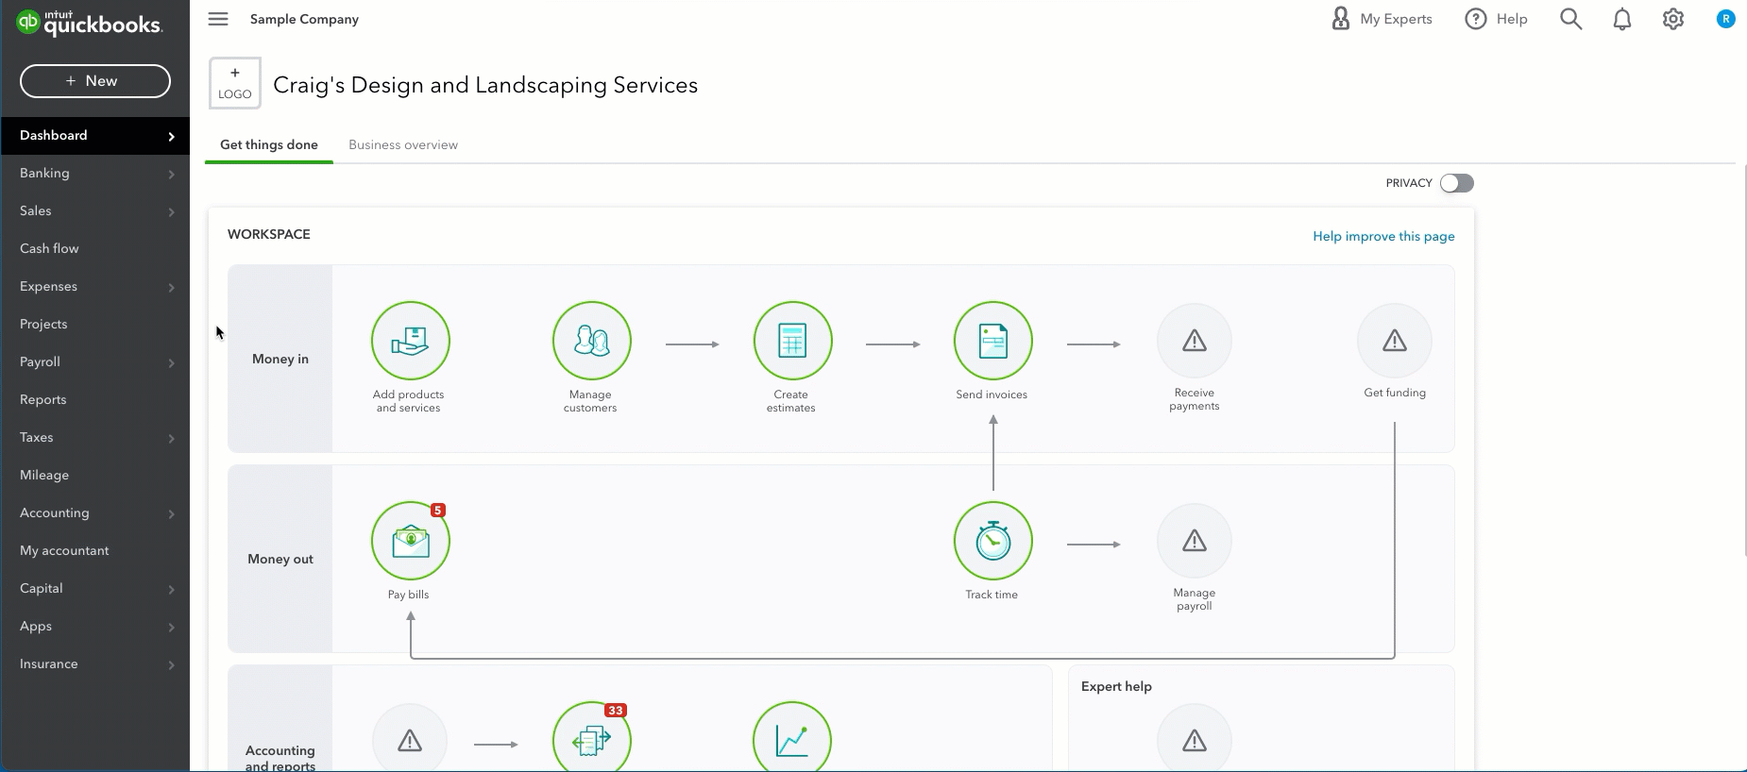Open the reports chart icon

[x=792, y=738]
